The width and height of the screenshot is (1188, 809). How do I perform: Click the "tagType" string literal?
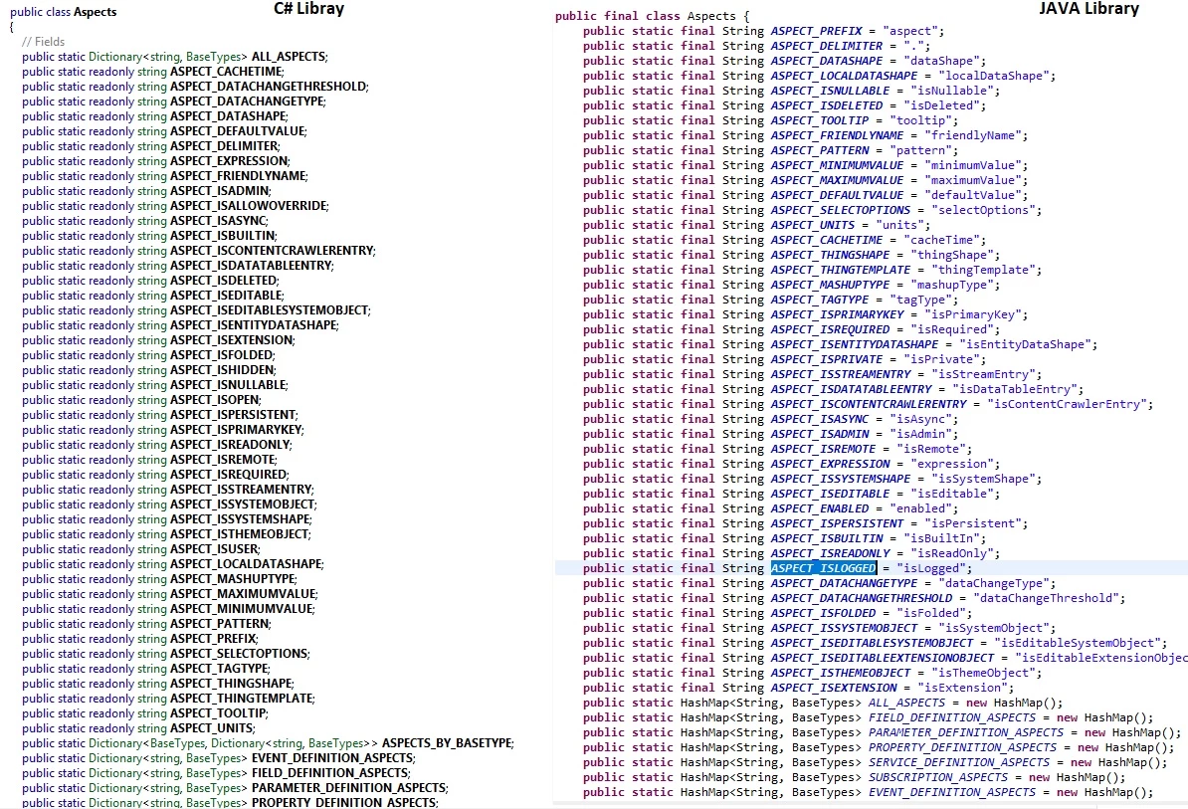pos(919,300)
